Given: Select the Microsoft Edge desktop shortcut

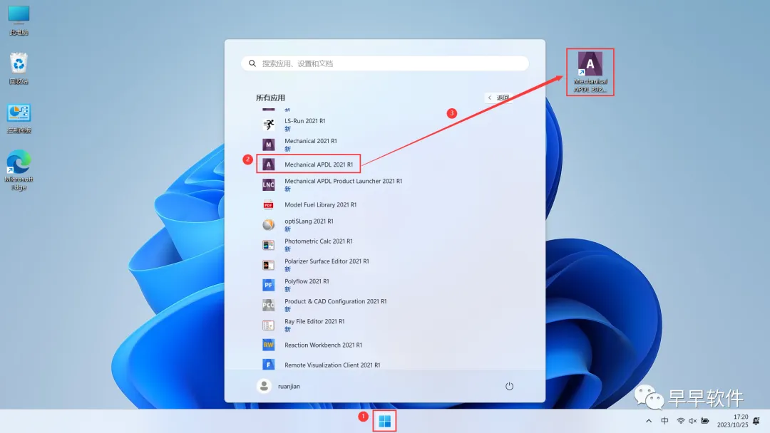Looking at the screenshot, I should coord(19,170).
